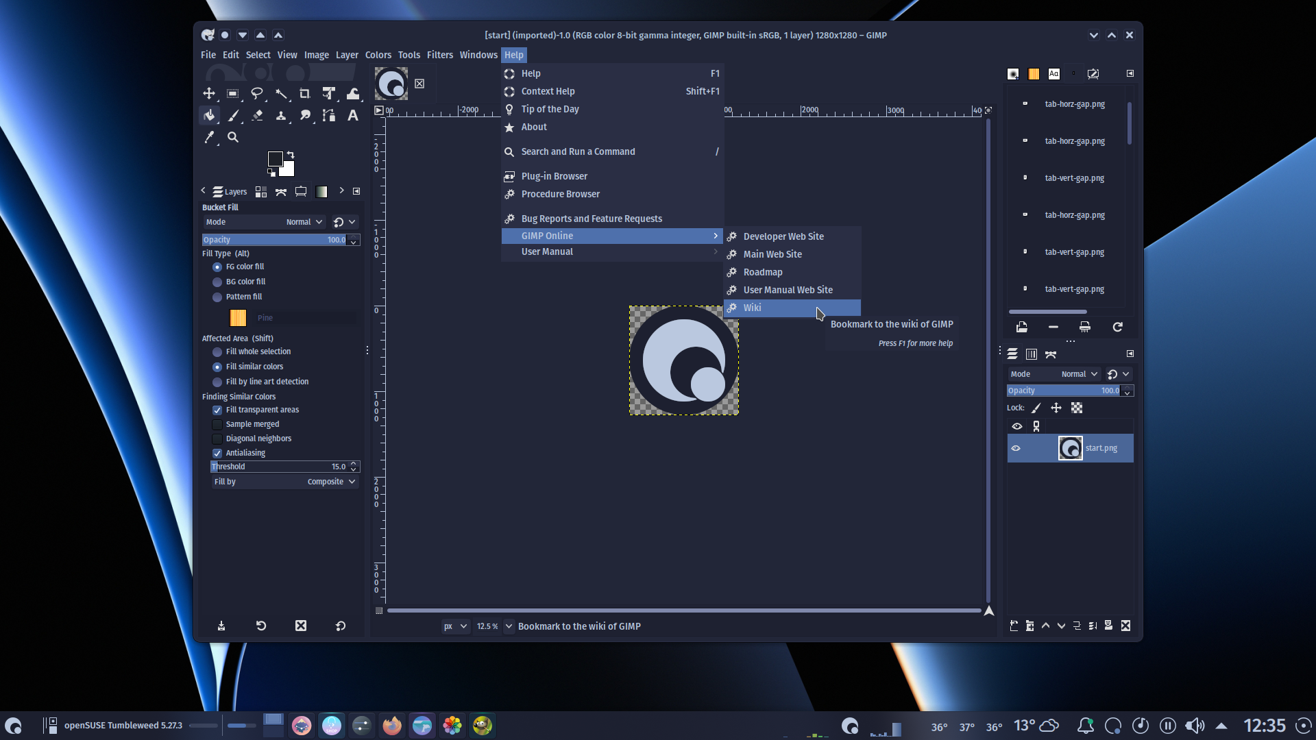This screenshot has width=1316, height=740.
Task: Reset tool options to defaults icon
Action: tap(341, 626)
